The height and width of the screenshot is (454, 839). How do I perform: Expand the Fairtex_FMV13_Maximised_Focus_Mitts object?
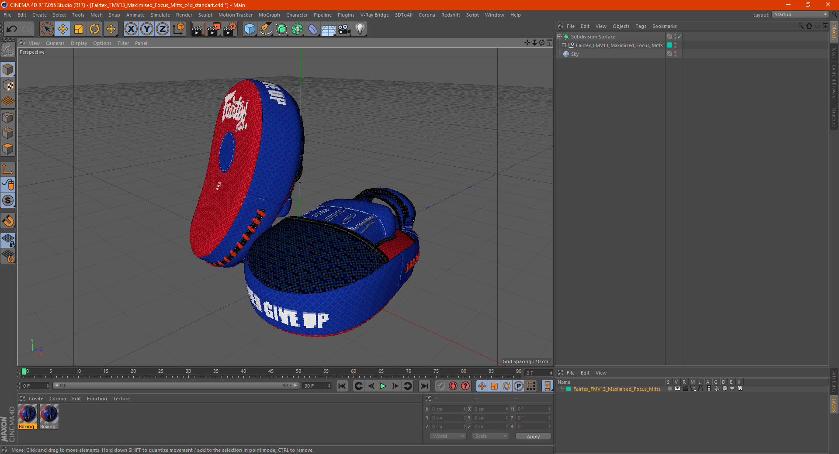(x=564, y=45)
